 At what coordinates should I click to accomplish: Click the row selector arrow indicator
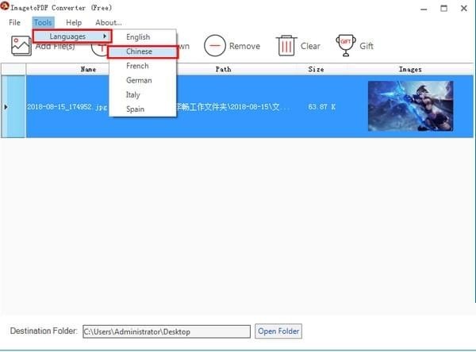tap(6, 107)
